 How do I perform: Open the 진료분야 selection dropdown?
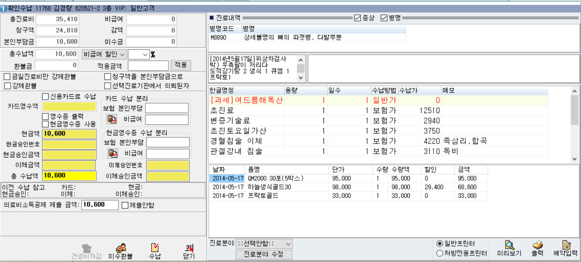point(288,244)
